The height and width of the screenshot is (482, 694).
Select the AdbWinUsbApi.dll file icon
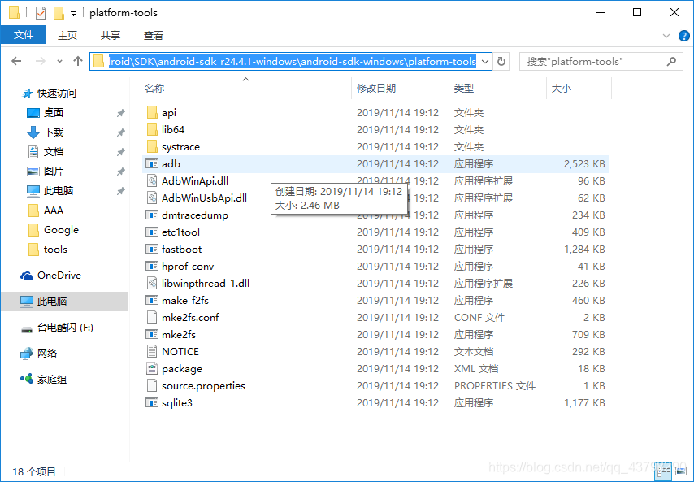[x=152, y=198]
